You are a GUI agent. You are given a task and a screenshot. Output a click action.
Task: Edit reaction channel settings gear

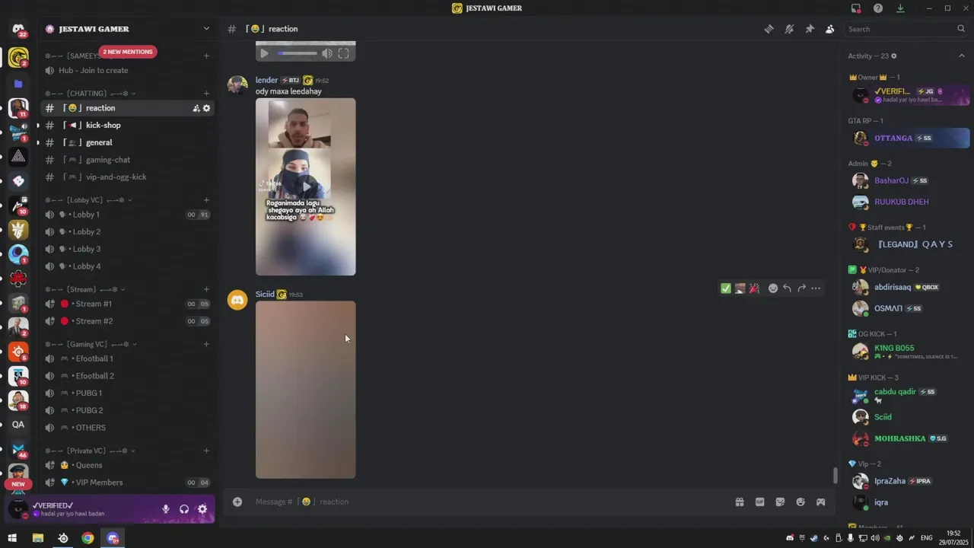pyautogui.click(x=206, y=108)
